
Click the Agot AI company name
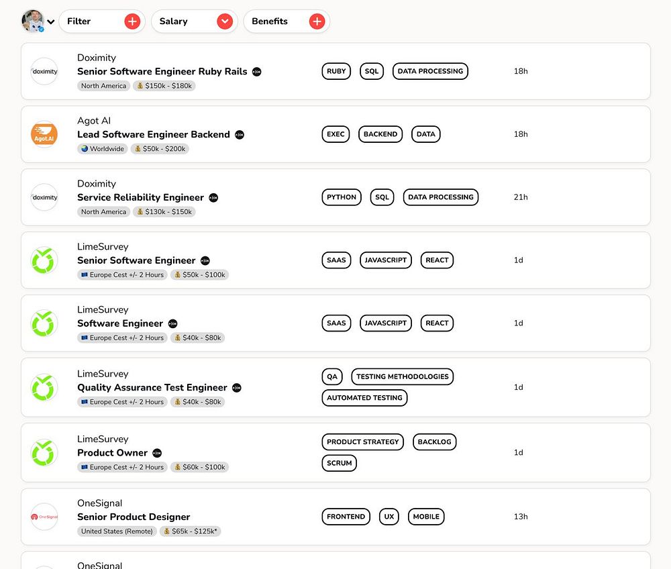(94, 121)
